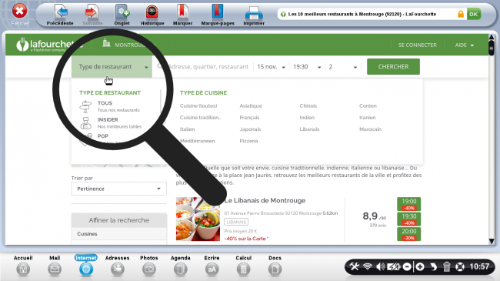
Task: Select the Internet tab
Action: point(86,266)
